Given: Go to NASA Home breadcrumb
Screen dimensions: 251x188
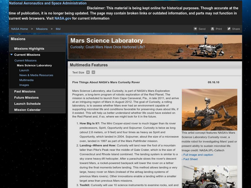Looking at the screenshot, I should pos(19,29).
